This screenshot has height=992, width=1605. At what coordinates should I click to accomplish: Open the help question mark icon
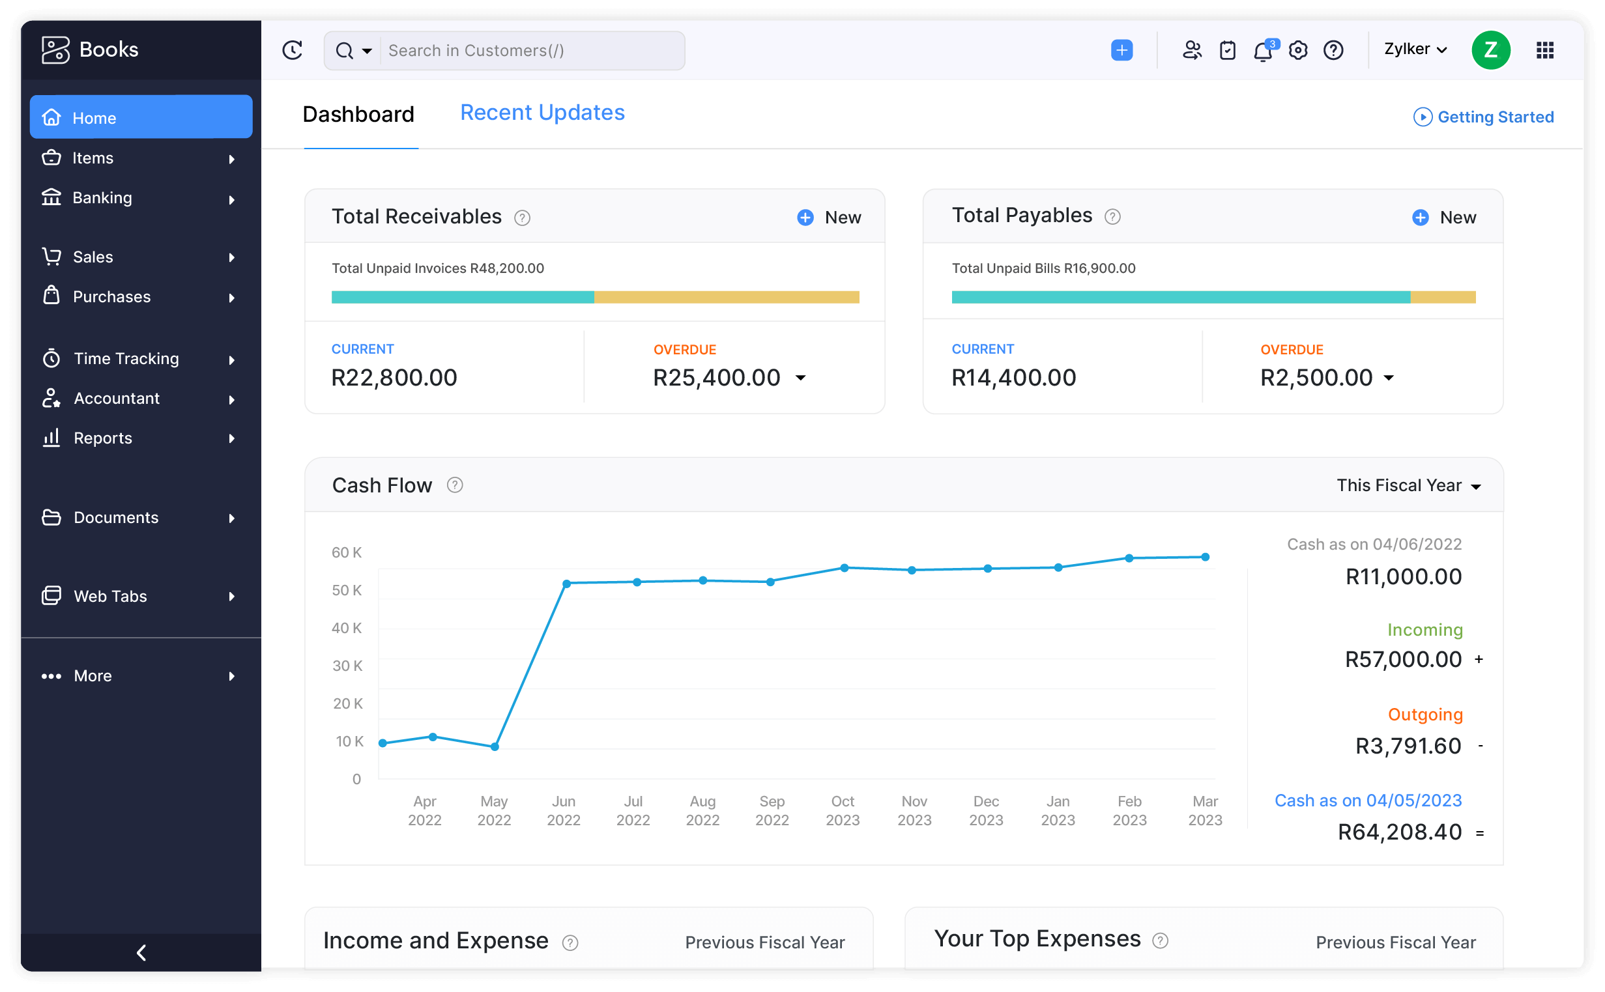coord(1333,50)
